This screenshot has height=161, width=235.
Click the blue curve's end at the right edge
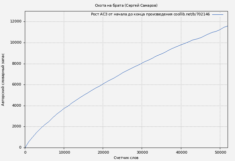click(x=227, y=26)
